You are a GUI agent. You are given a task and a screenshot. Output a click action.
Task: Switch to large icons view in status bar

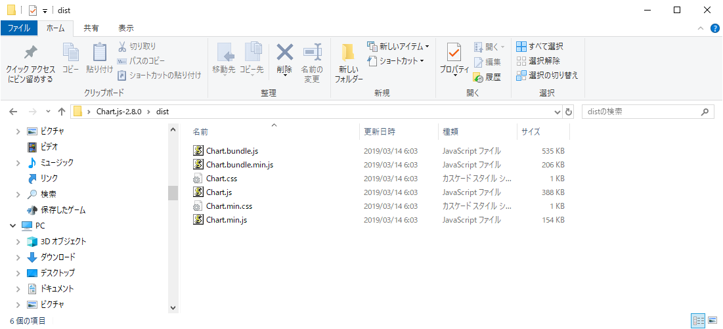[713, 320]
